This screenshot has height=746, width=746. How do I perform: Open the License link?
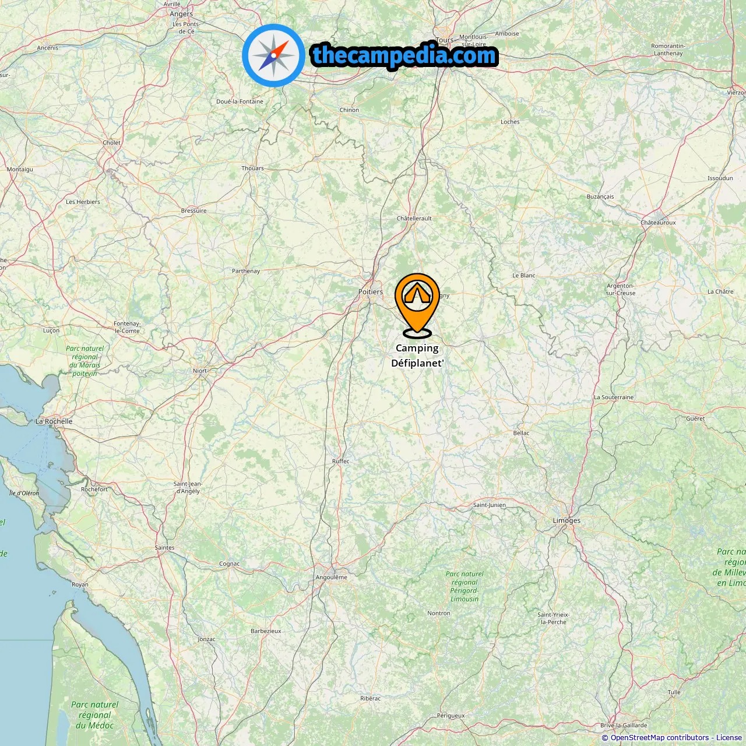click(729, 737)
